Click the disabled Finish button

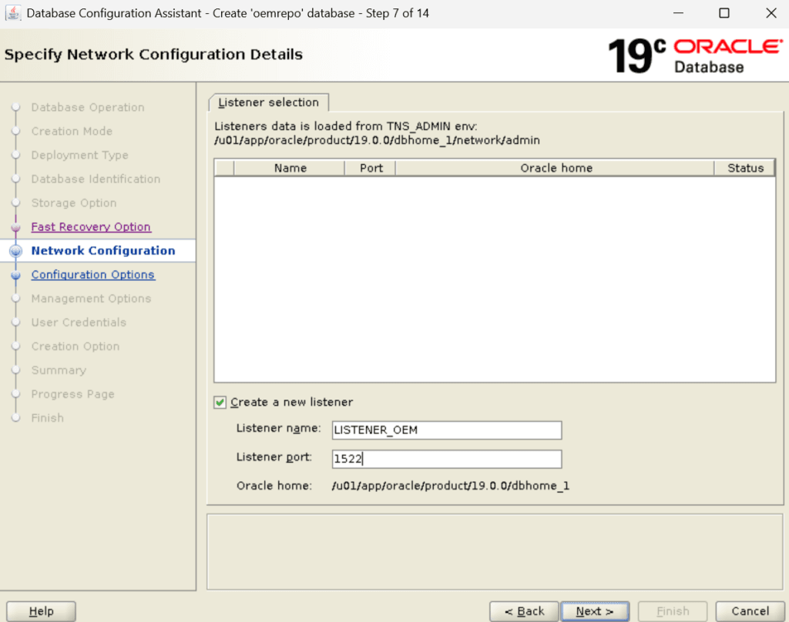click(x=672, y=611)
